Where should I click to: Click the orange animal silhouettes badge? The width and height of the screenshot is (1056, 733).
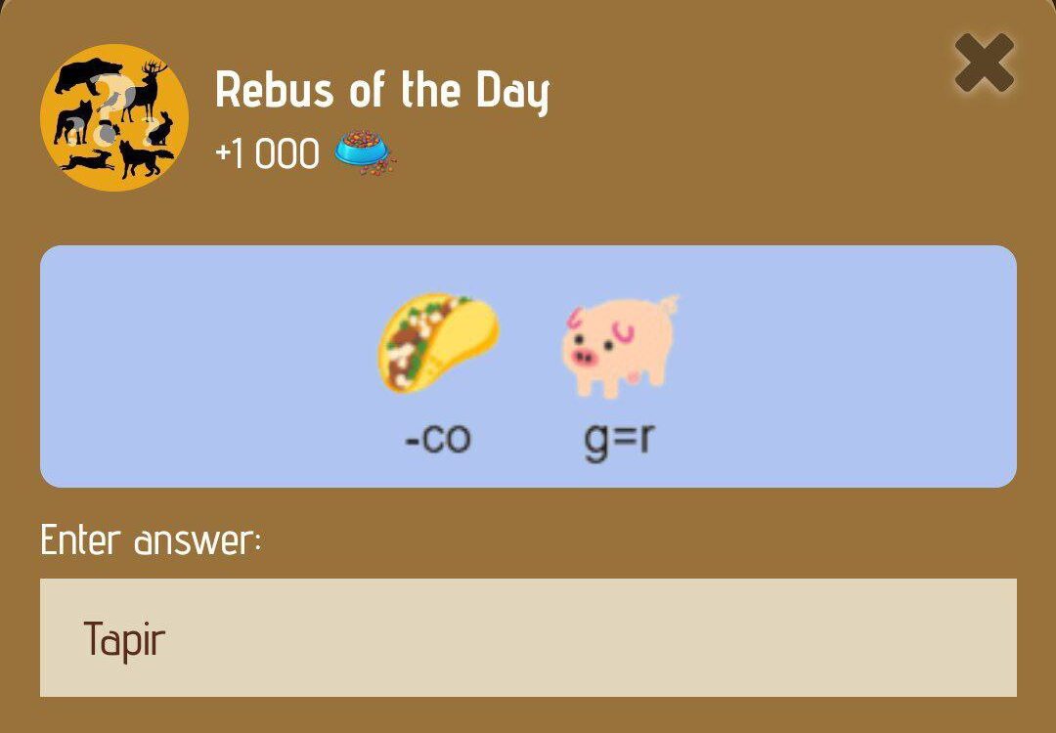click(x=114, y=118)
